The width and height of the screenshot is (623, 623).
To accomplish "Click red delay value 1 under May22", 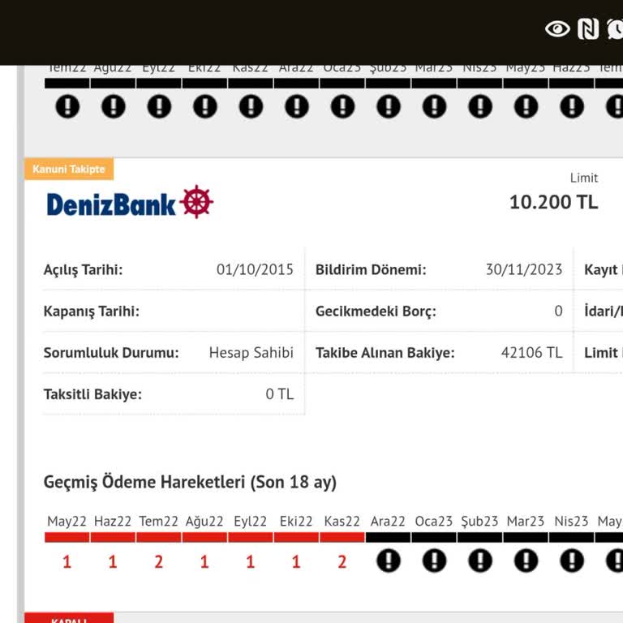I will tap(67, 562).
